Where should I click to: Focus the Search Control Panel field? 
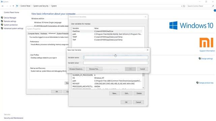(x=199, y=6)
